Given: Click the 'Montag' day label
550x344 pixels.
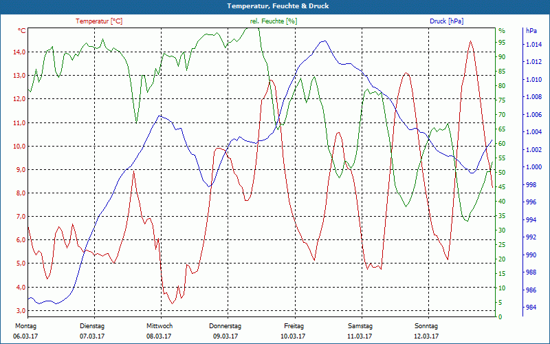Looking at the screenshot, I should coord(25,325).
